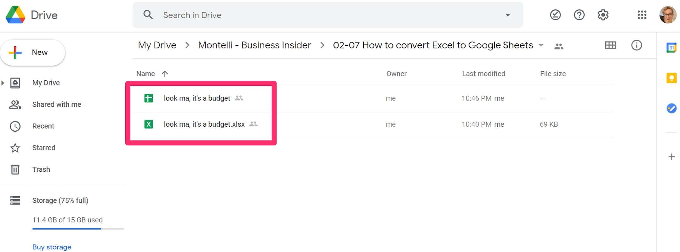
Task: Go to Shared with me
Action: 57,105
